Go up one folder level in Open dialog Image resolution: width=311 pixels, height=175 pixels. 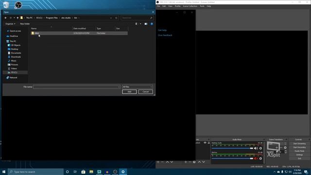click(x=17, y=18)
